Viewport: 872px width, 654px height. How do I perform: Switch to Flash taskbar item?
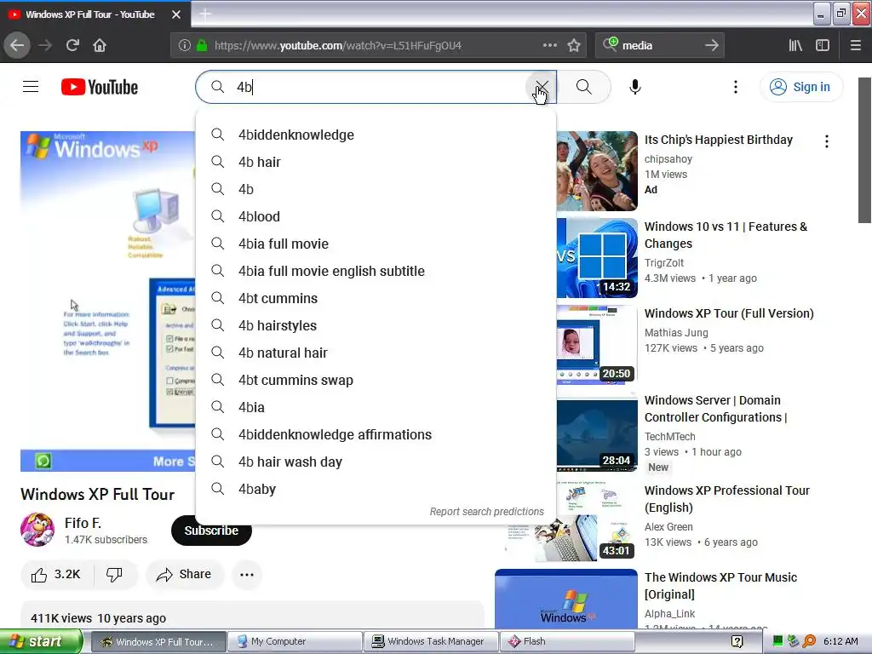coord(567,641)
